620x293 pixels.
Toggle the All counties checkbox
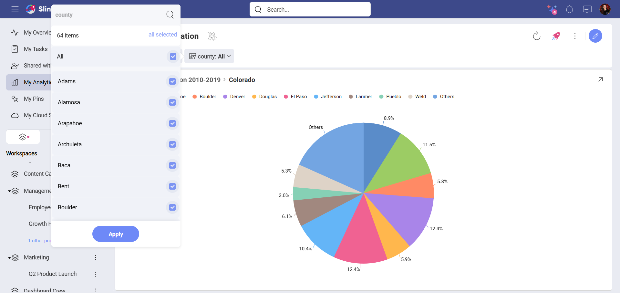click(x=173, y=57)
